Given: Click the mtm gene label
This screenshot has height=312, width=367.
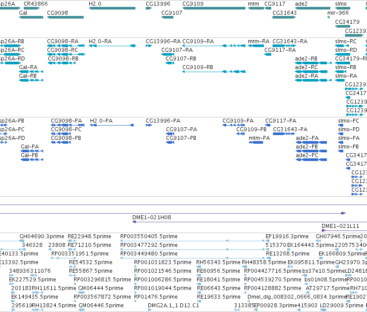Looking at the screenshot, I should tap(254, 4).
